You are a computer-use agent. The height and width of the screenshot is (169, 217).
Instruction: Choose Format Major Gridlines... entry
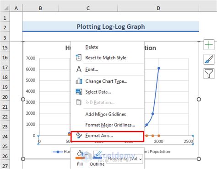coord(110,125)
